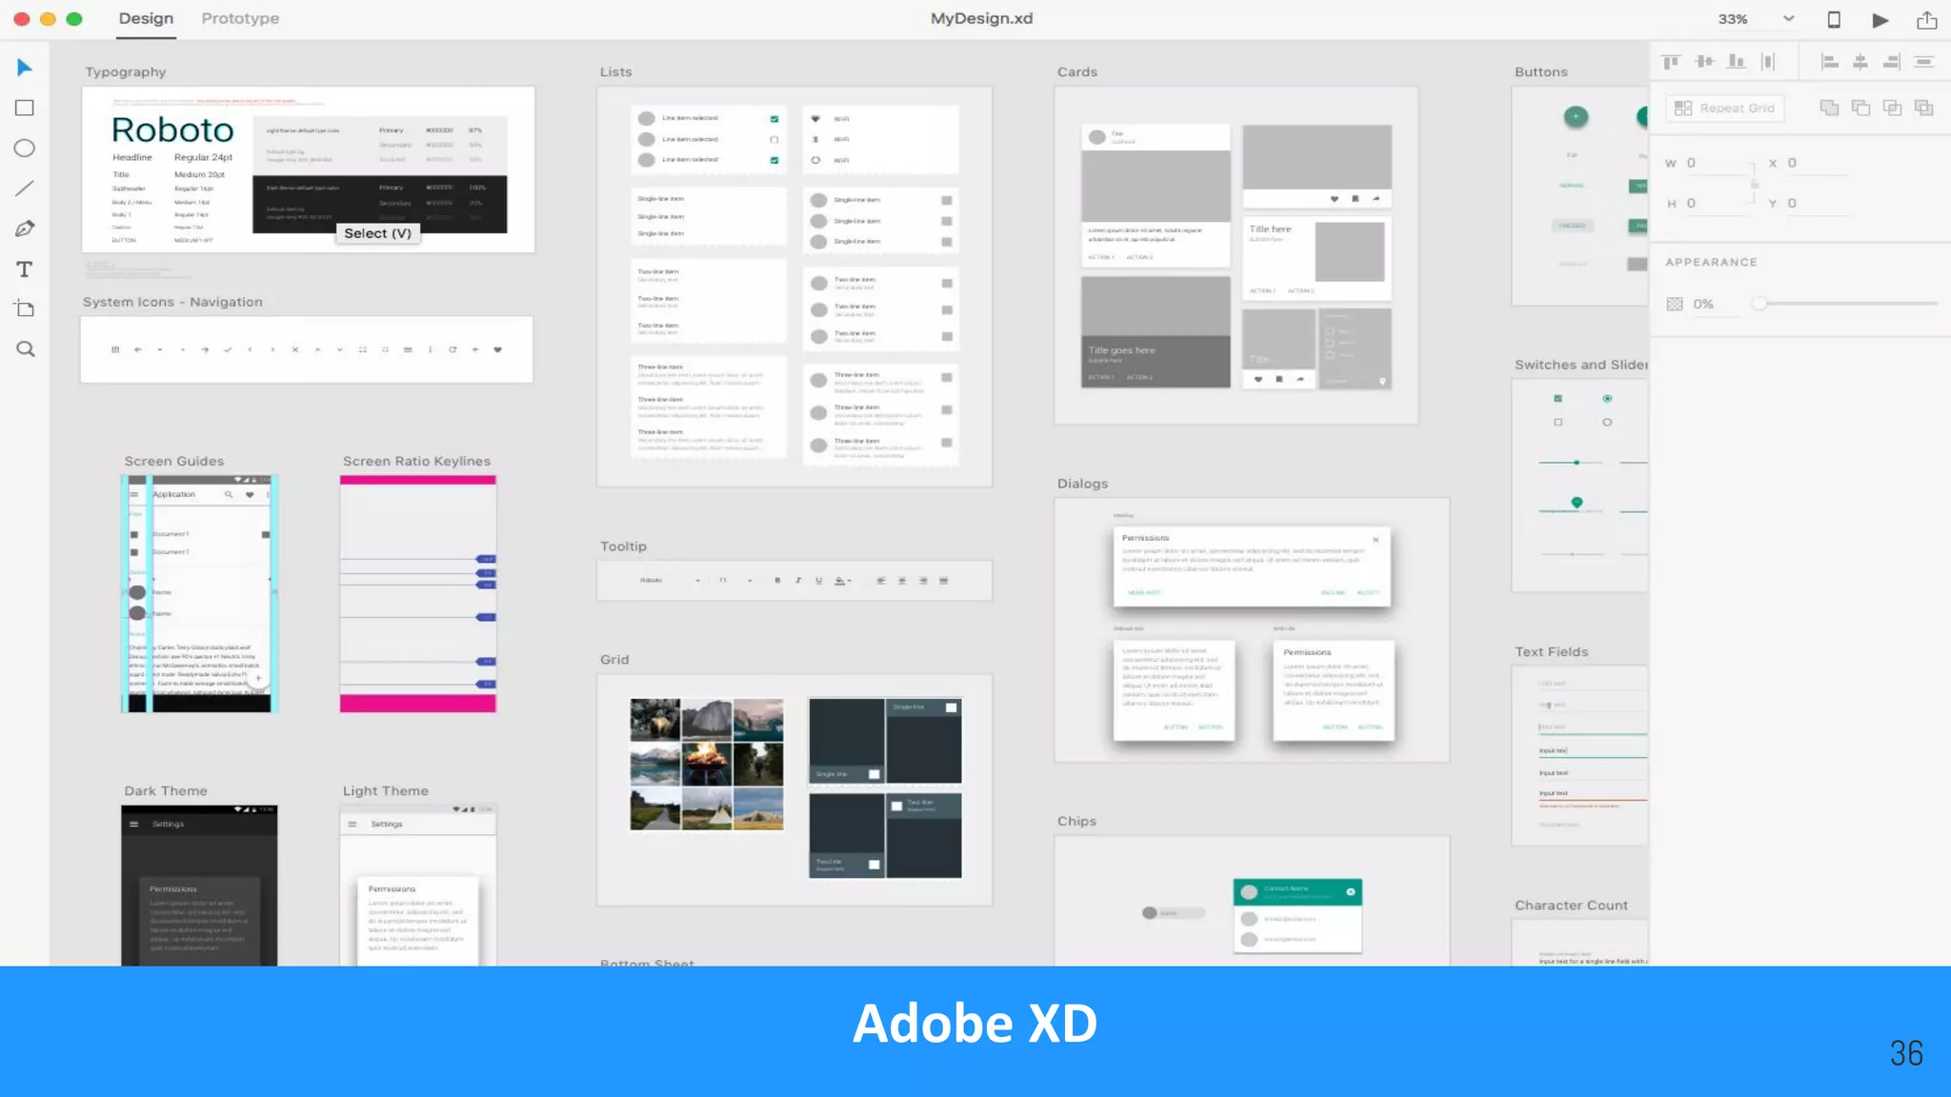The height and width of the screenshot is (1097, 1951).
Task: Apply the Intersect boolean operation
Action: (1892, 108)
